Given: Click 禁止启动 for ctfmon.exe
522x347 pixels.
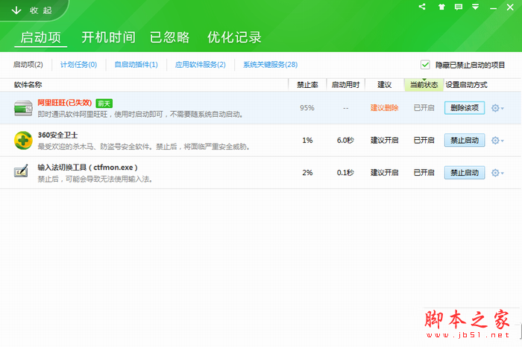Looking at the screenshot, I should [x=465, y=173].
